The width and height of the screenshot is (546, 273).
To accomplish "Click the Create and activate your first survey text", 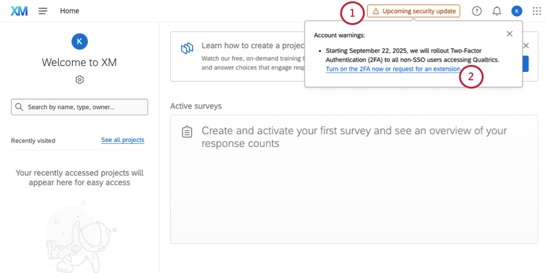I will 354,137.
